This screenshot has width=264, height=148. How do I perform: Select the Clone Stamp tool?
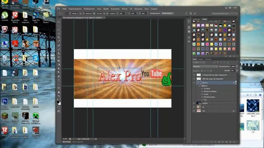tap(59, 53)
